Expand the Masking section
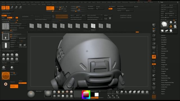180x101 pixels. 163,60
